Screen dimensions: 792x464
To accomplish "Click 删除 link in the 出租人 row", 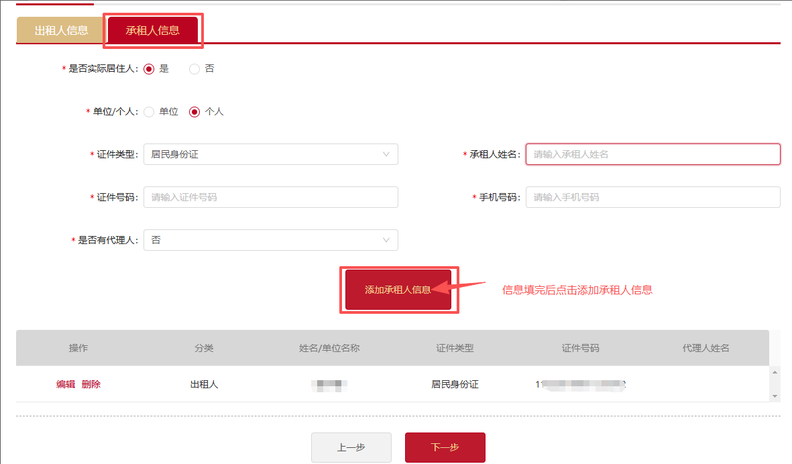I will tap(91, 384).
